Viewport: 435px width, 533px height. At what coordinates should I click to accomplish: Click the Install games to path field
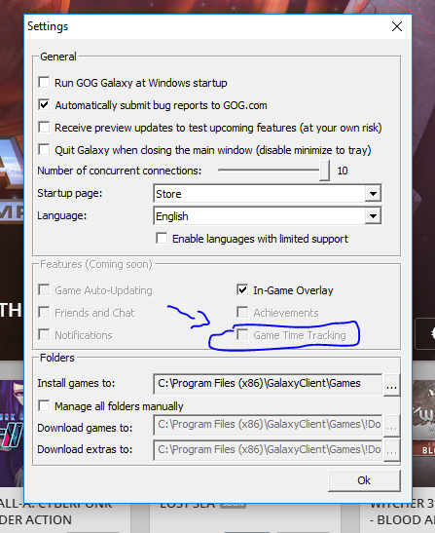click(268, 384)
